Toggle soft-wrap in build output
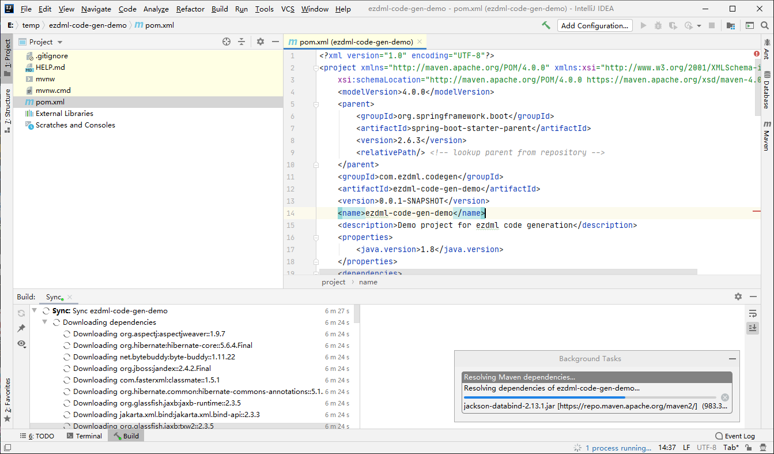This screenshot has height=454, width=774. [753, 313]
